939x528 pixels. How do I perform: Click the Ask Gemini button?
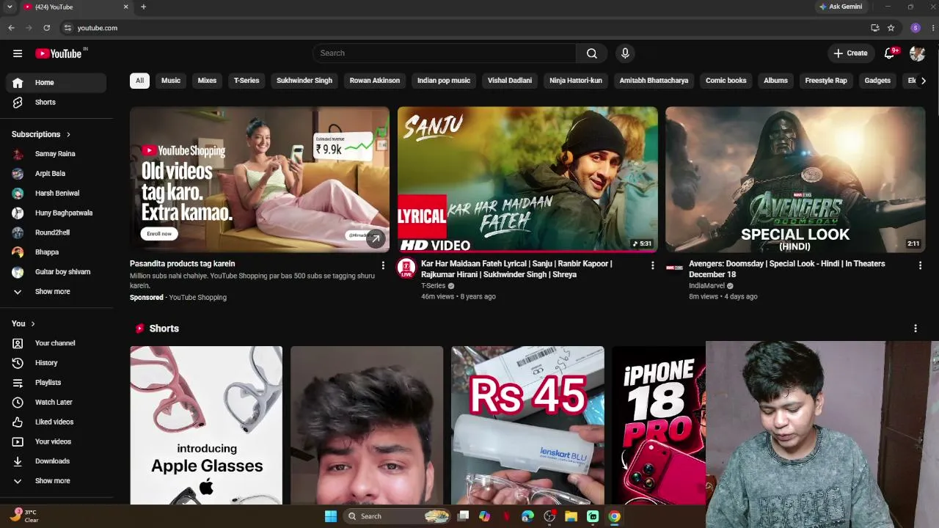[x=841, y=7]
